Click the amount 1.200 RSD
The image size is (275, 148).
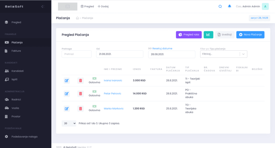coord(139,109)
